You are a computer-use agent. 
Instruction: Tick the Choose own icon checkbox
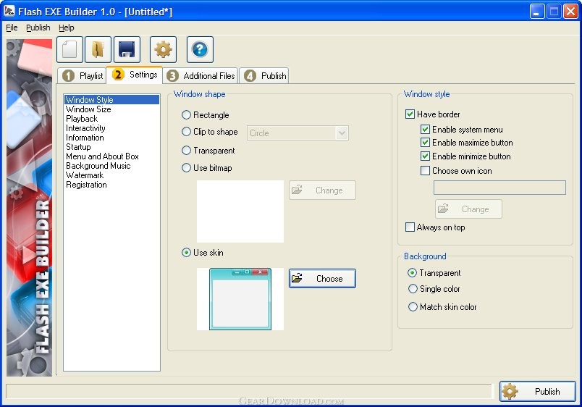(426, 171)
